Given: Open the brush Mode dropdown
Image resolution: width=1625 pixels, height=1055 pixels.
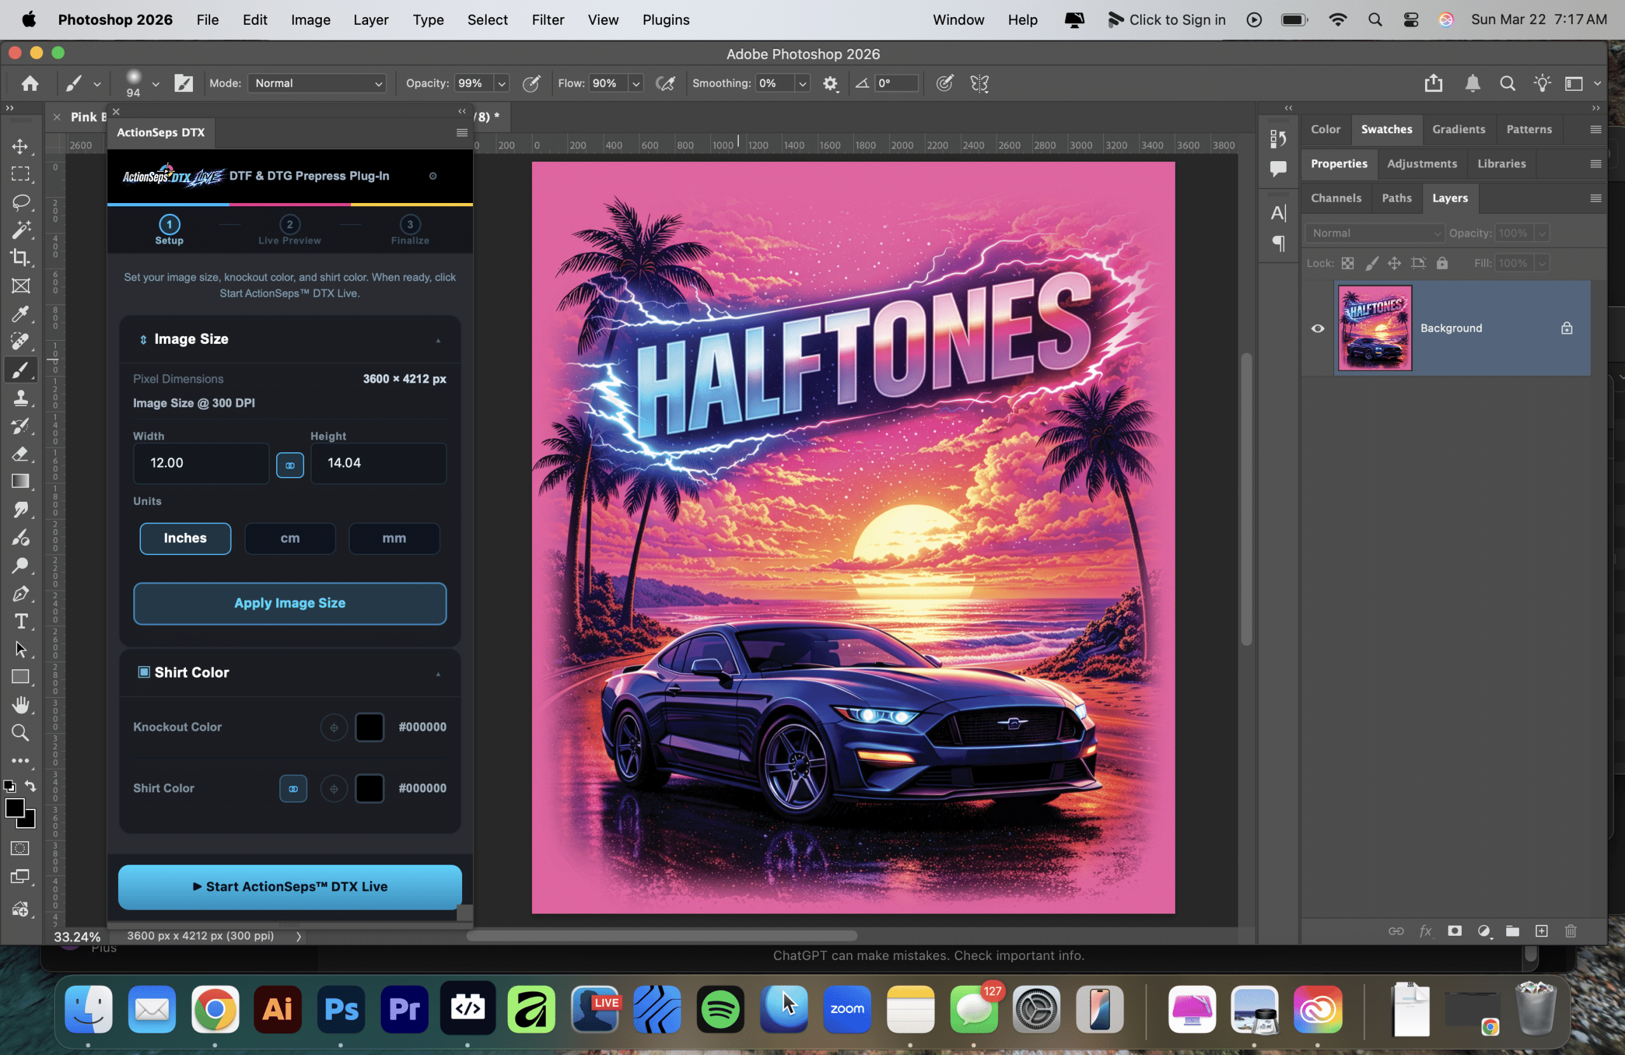Looking at the screenshot, I should tap(317, 83).
